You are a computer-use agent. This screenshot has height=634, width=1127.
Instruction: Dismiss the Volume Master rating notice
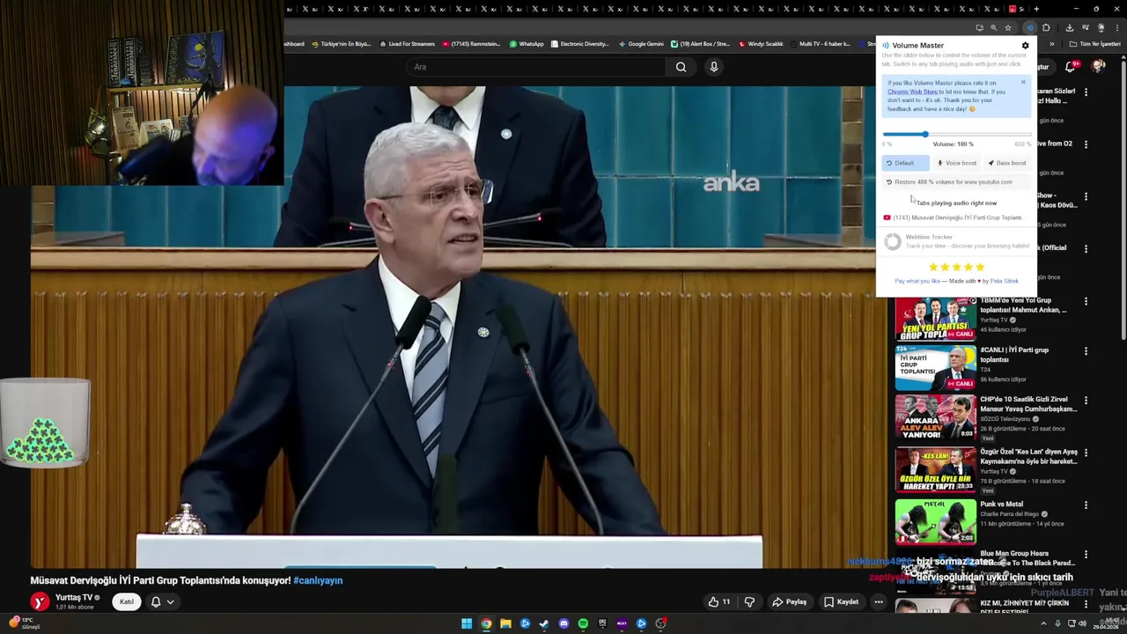tap(1023, 82)
